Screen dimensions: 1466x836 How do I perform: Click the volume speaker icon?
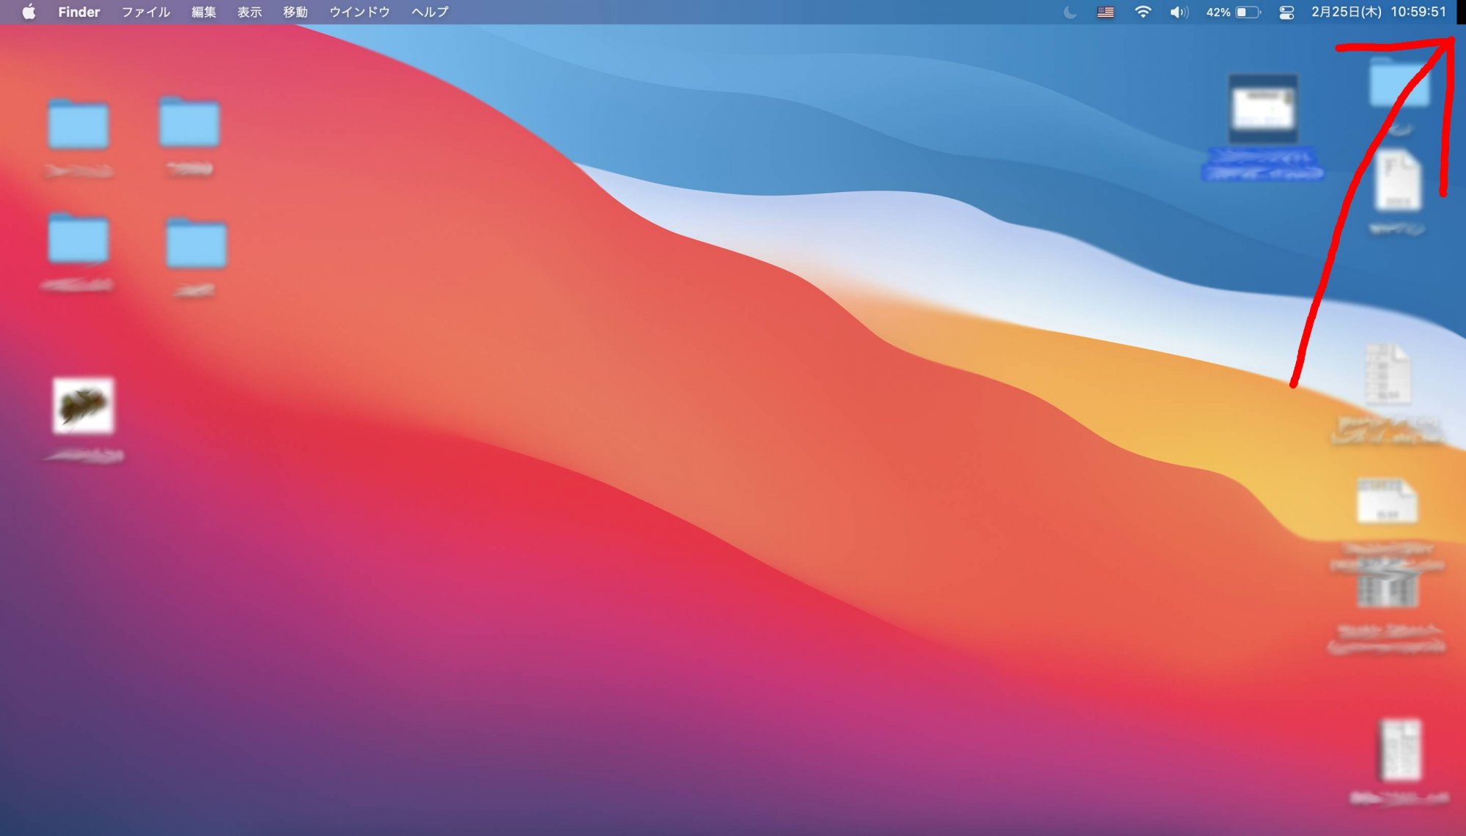click(1178, 12)
